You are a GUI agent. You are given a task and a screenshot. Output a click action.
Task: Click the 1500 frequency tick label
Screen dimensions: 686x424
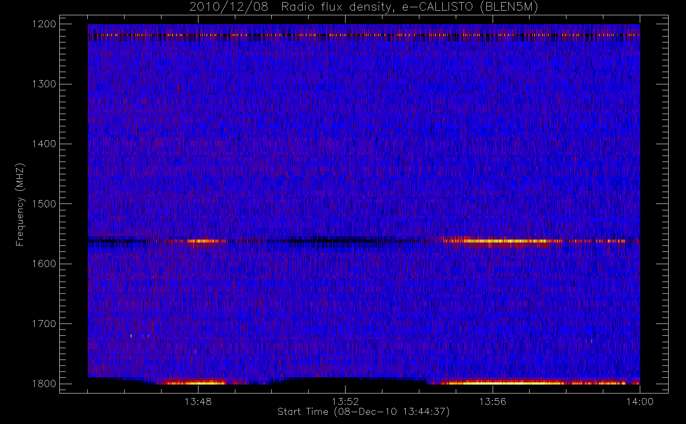pos(44,204)
